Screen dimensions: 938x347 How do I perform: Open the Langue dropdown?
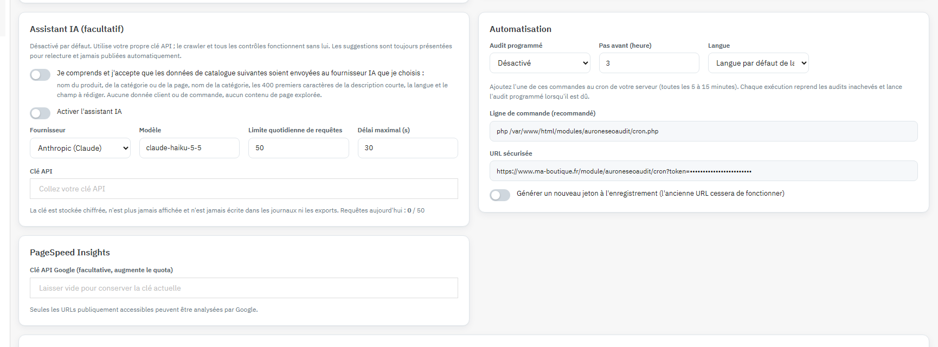coord(759,63)
